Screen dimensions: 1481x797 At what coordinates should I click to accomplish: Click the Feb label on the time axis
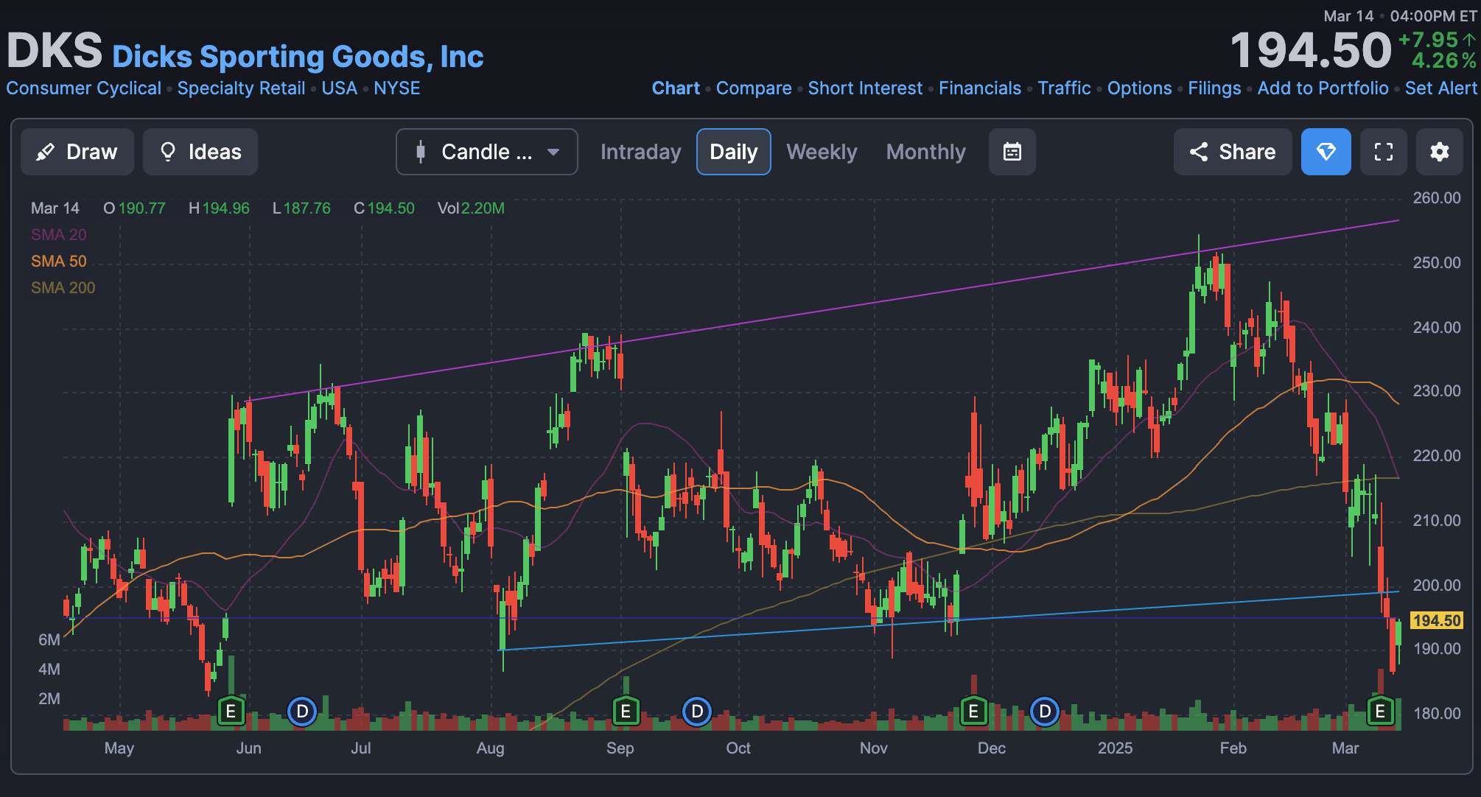[1233, 748]
